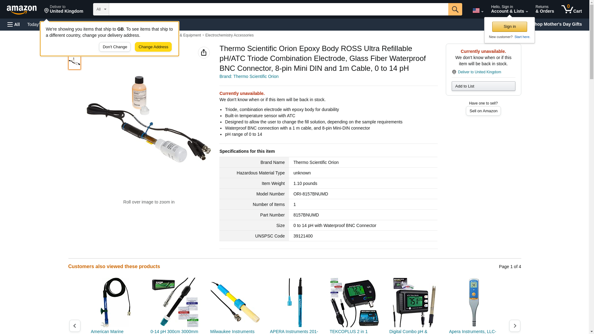Click the Add to List button
Viewport: 594px width, 334px height.
(x=483, y=86)
